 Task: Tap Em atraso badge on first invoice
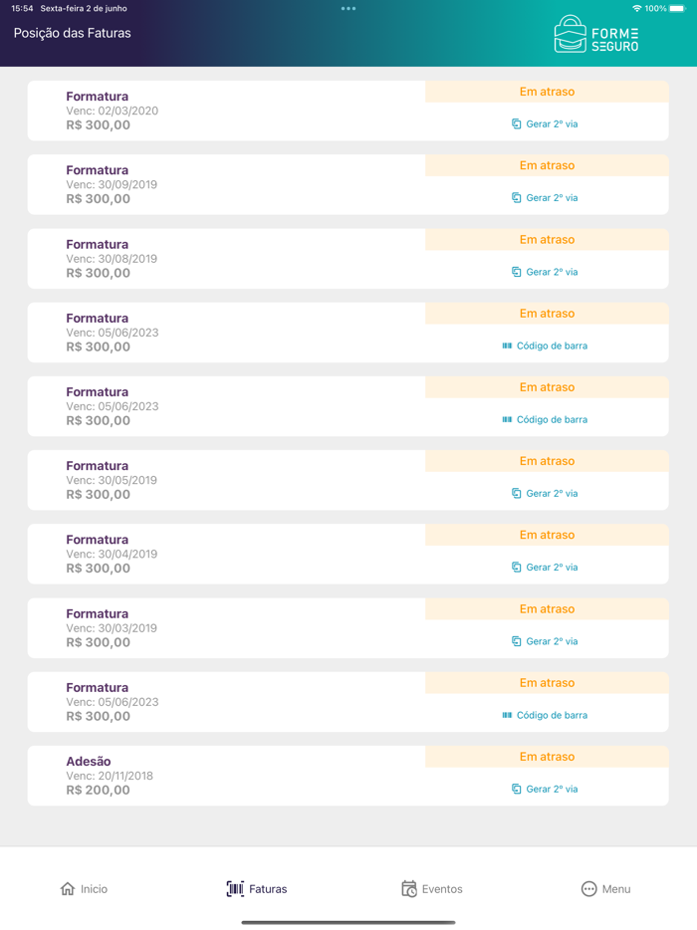[547, 92]
